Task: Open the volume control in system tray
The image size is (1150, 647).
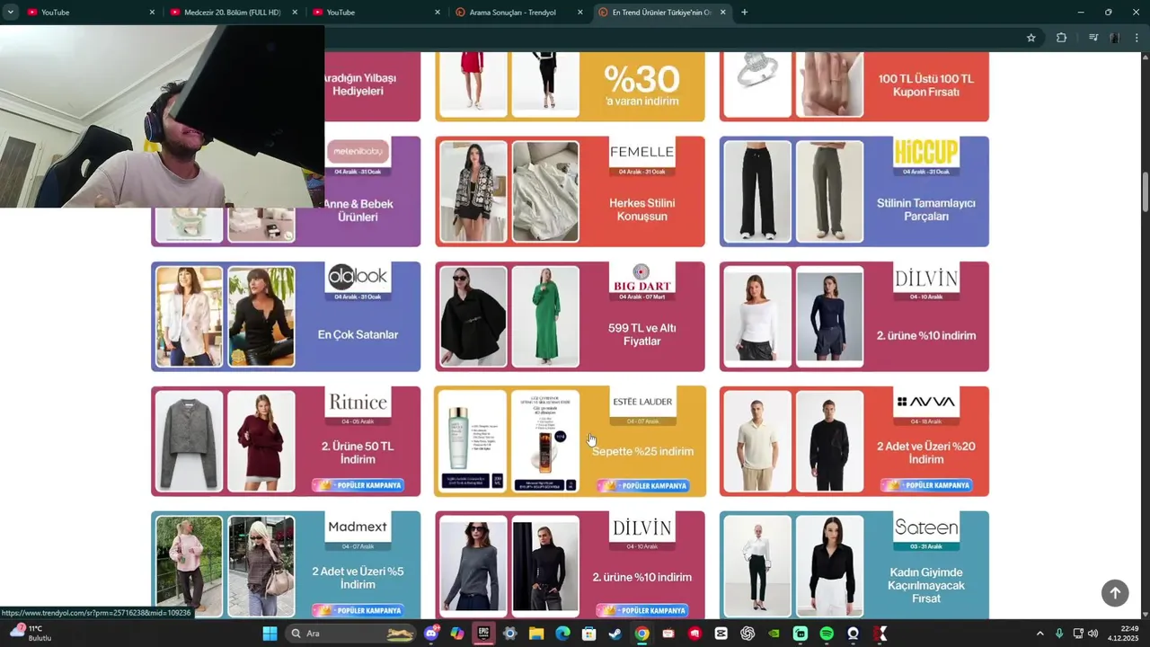Action: tap(1092, 634)
